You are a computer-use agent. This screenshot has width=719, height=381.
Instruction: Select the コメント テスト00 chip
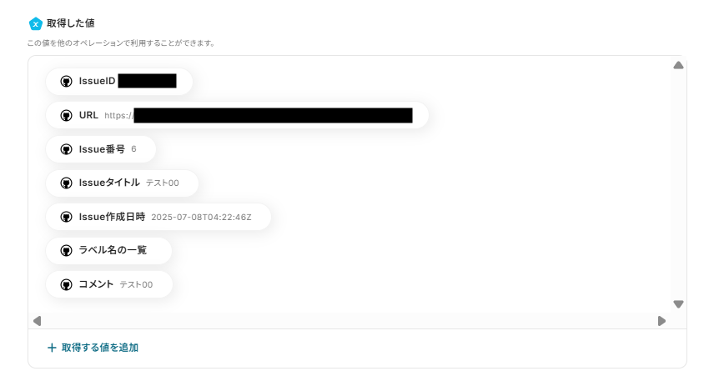click(x=109, y=284)
